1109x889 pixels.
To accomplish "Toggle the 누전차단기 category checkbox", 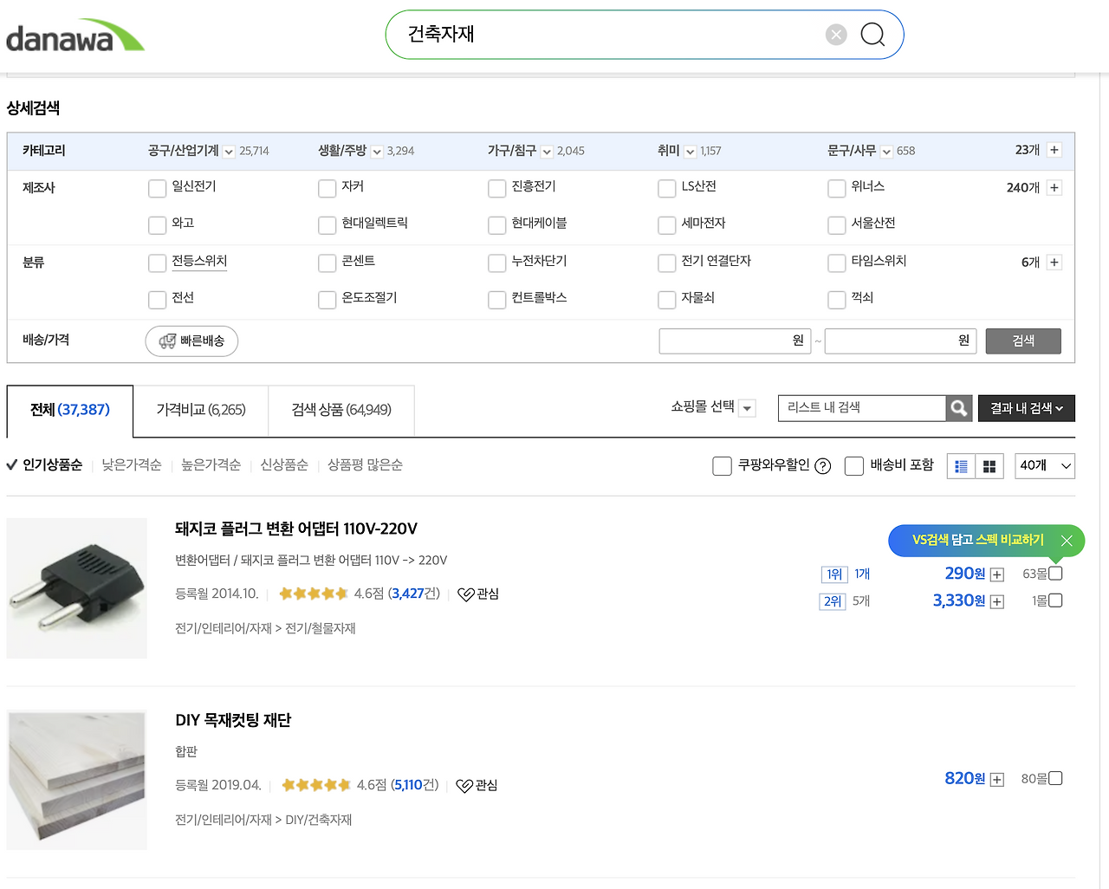I will pyautogui.click(x=496, y=263).
